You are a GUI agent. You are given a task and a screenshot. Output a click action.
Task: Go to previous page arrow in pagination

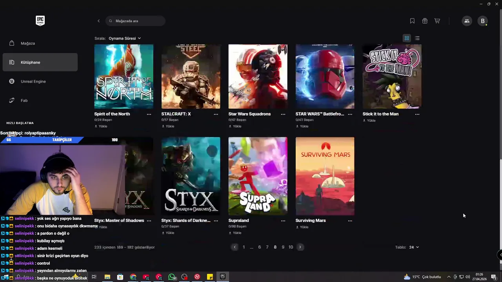[235, 247]
